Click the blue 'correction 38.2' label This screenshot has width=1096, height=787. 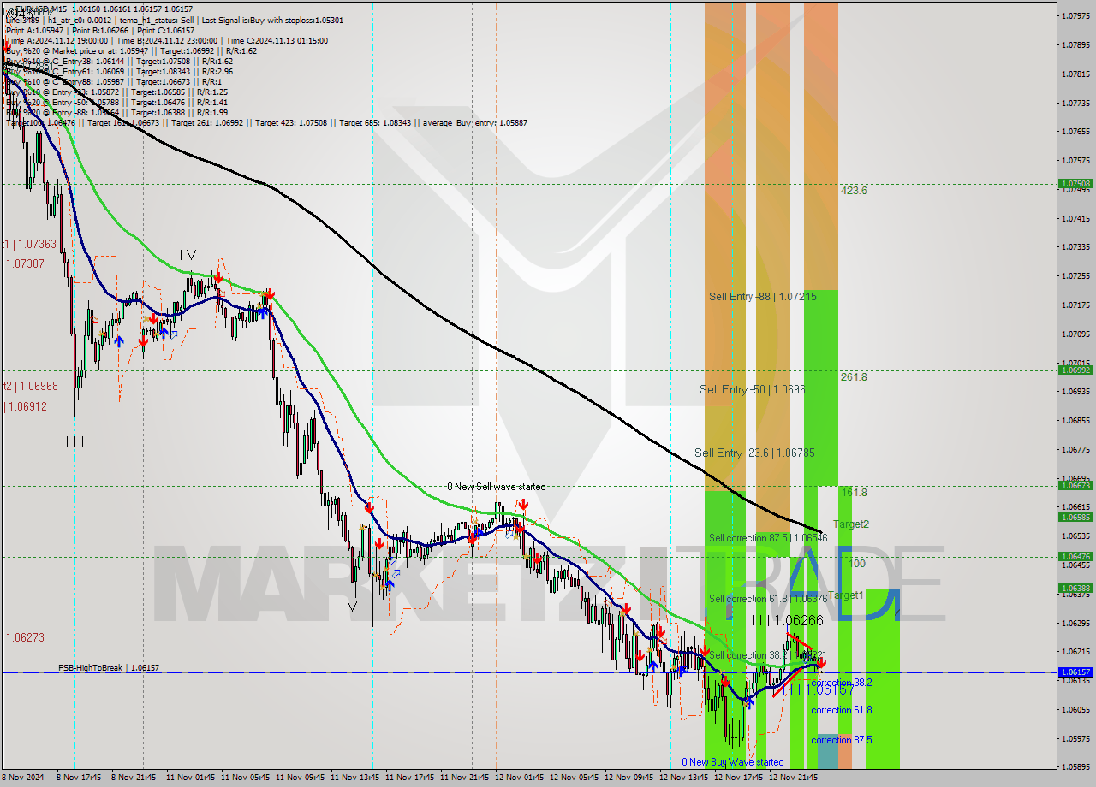[x=841, y=683]
